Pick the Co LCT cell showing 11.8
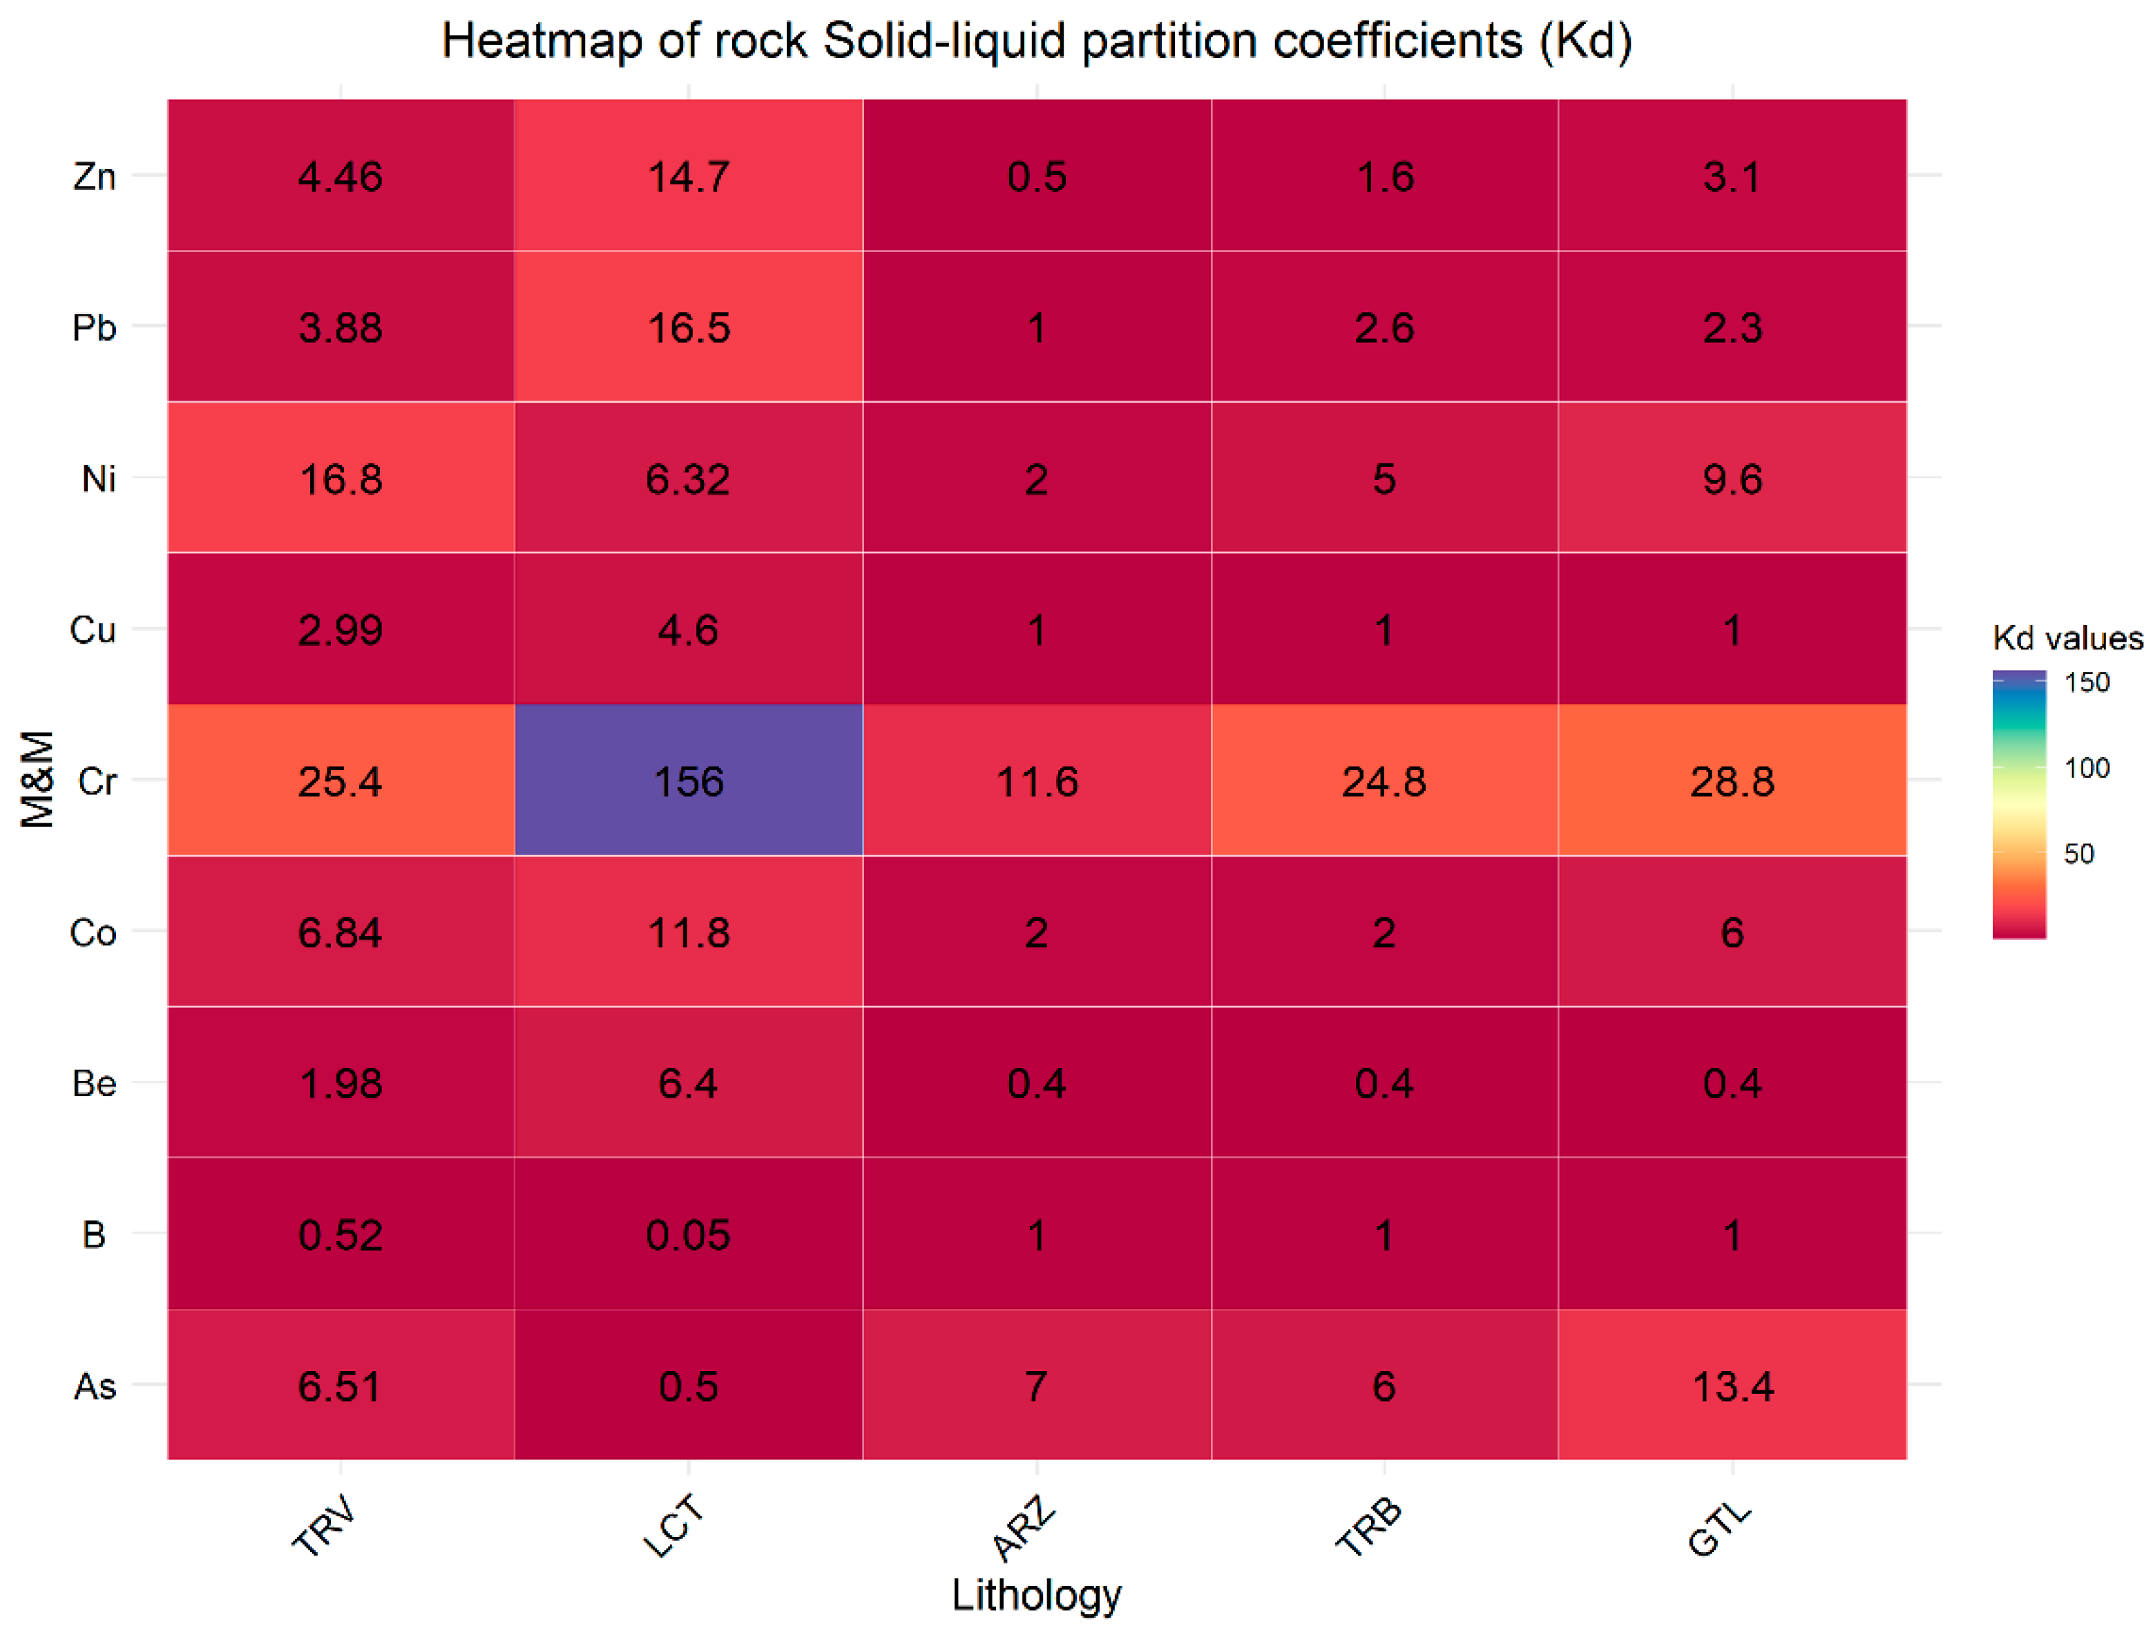 [x=688, y=932]
